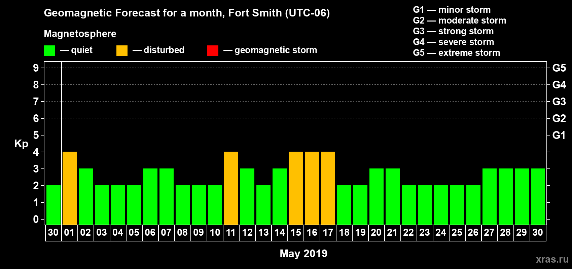
Task: Click the orange bar for day 17
Action: click(x=328, y=188)
